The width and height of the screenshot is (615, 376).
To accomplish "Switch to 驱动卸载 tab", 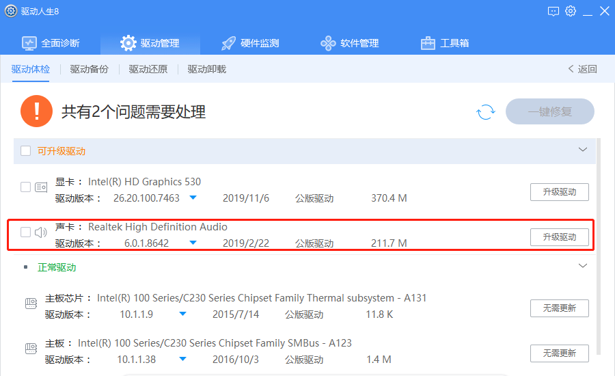I will [206, 69].
